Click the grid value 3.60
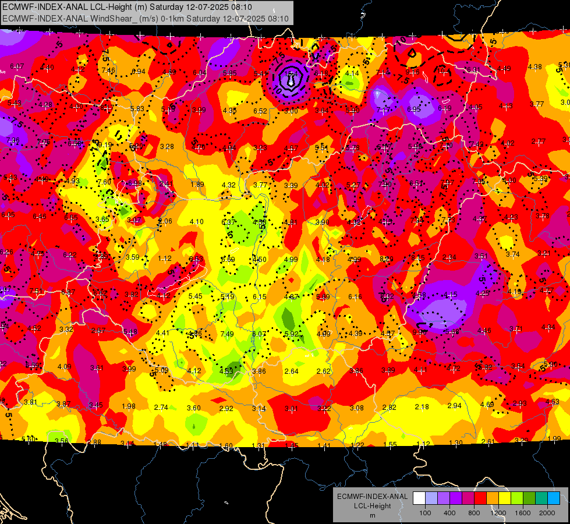This screenshot has height=524, width=570. pyautogui.click(x=194, y=408)
